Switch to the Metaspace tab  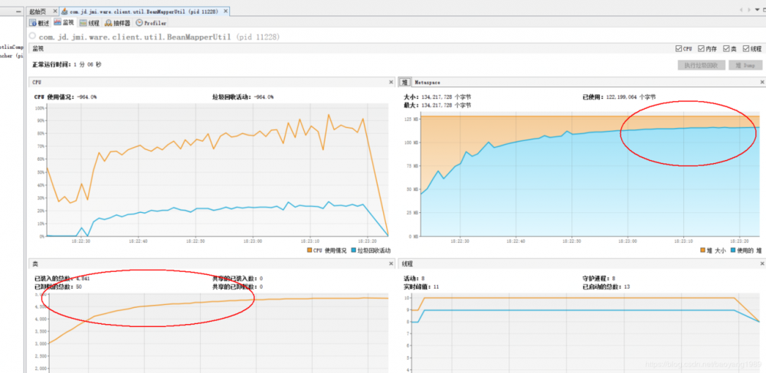pos(427,82)
